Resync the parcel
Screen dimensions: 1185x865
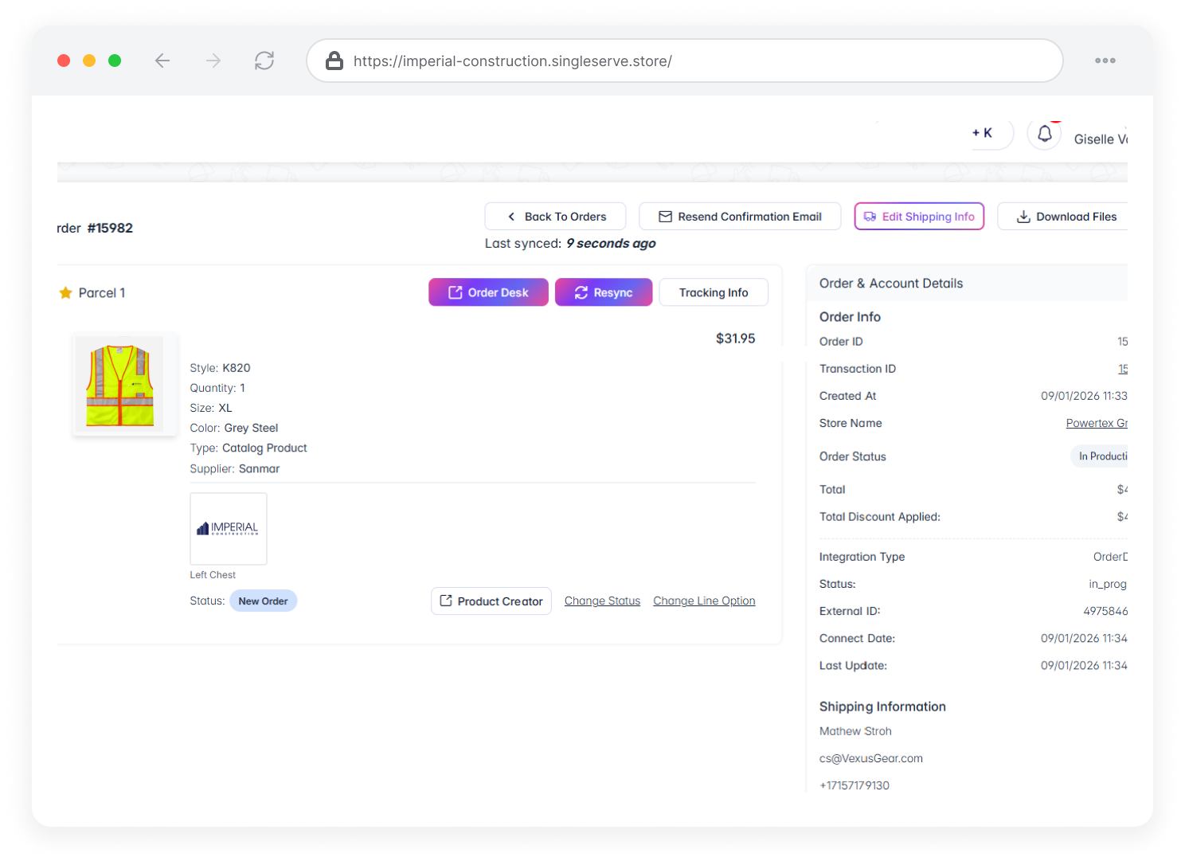pos(604,292)
